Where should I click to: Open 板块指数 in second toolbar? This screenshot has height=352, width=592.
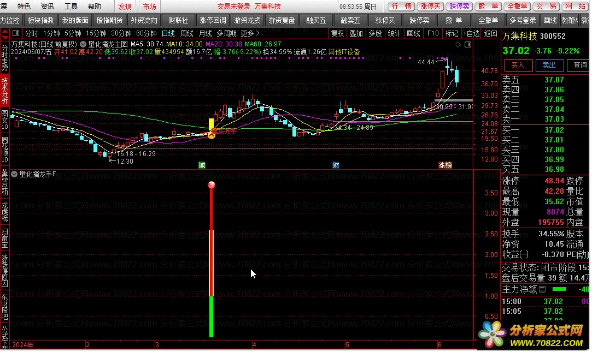tap(41, 20)
